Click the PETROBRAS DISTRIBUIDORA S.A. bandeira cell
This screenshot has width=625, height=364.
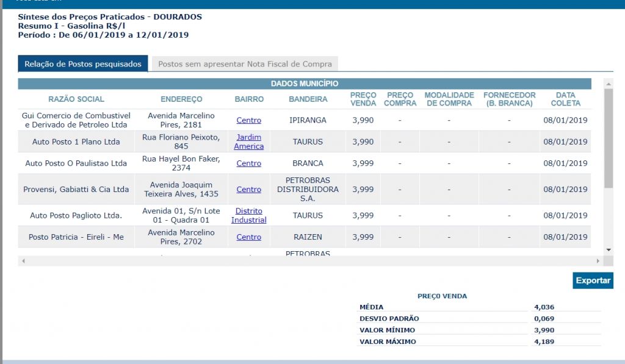(308, 190)
